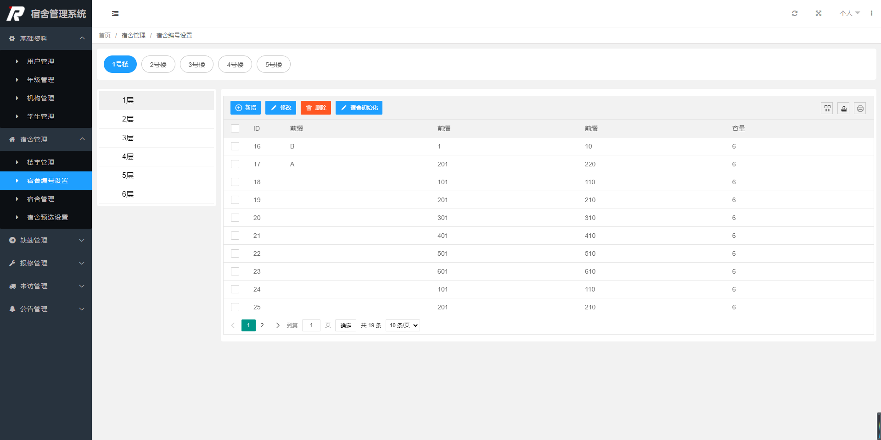Switch to the 4号楼 tab
Viewport: 881px width, 440px height.
pyautogui.click(x=235, y=64)
